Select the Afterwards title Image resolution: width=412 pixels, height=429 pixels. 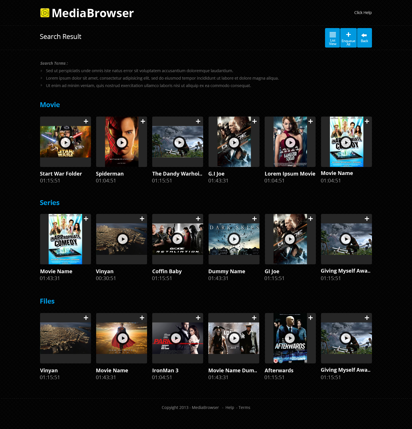279,371
